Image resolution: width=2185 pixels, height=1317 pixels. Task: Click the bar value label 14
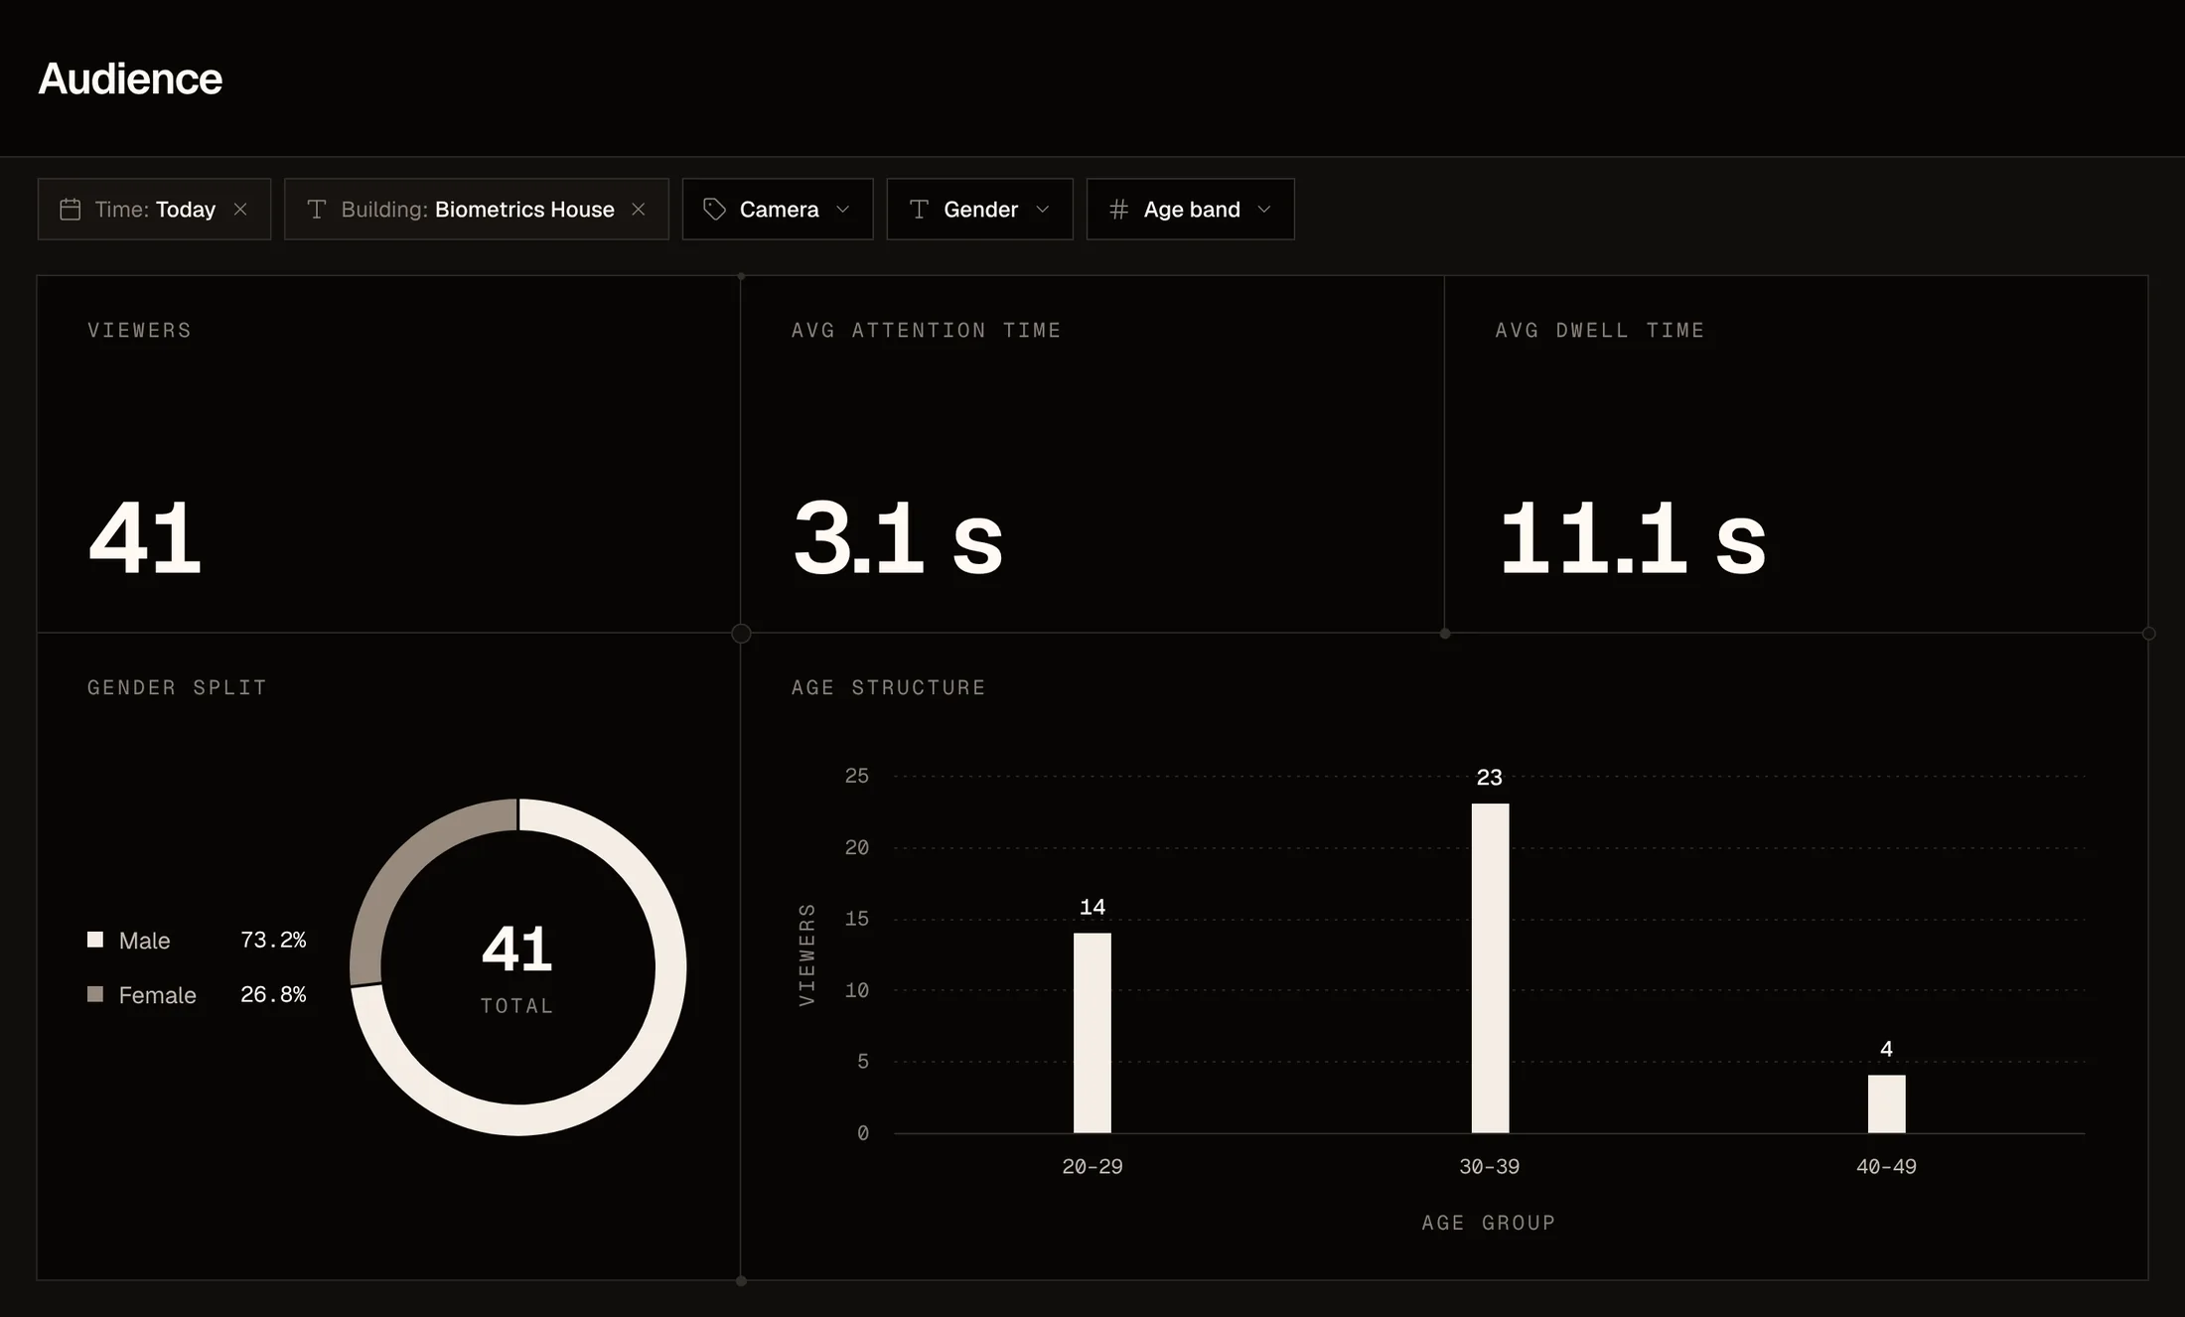pyautogui.click(x=1092, y=907)
